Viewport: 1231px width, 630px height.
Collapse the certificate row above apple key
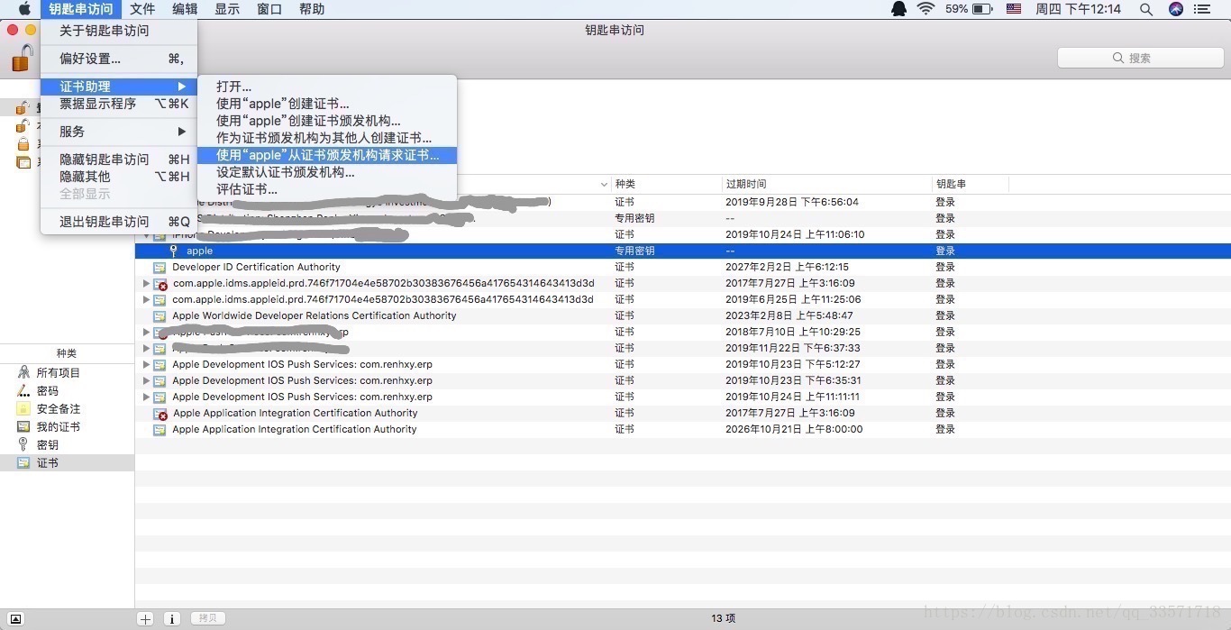click(146, 235)
